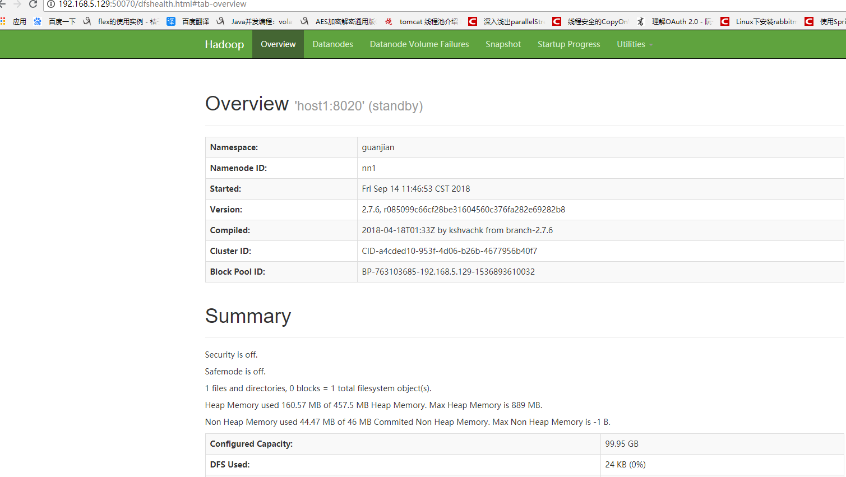846x477 pixels.
Task: Click the Cluster ID value CID-a4cded10
Action: click(x=449, y=251)
